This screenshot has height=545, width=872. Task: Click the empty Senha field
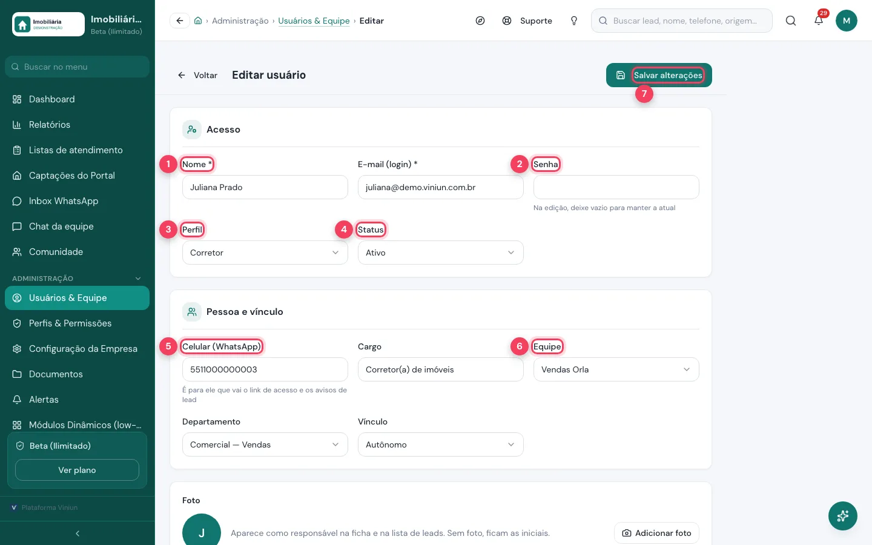(x=616, y=187)
